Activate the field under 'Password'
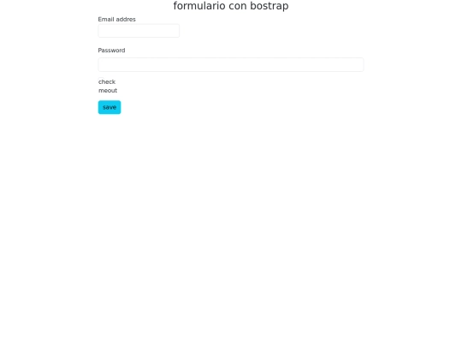The image size is (462, 347). click(x=231, y=64)
